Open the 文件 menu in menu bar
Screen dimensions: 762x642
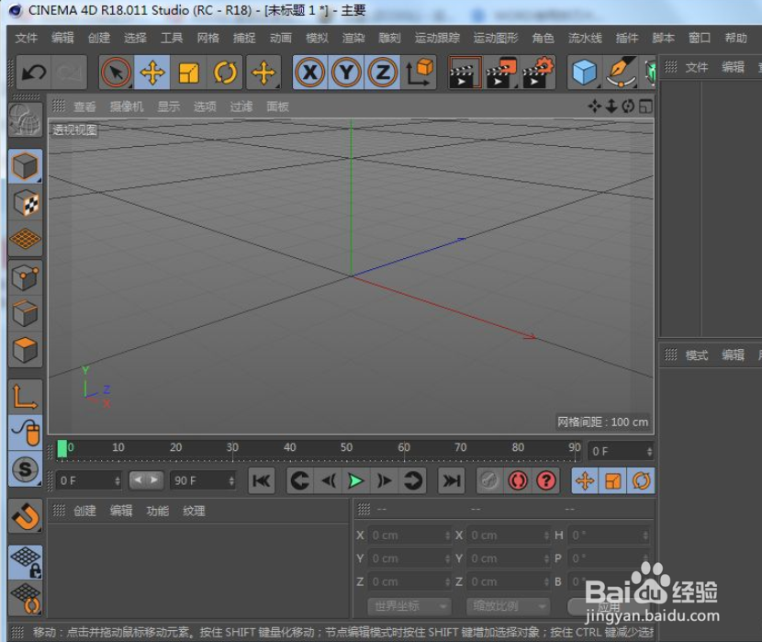tap(27, 38)
